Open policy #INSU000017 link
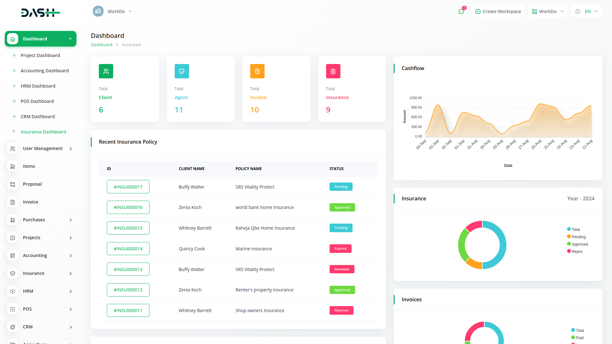This screenshot has height=344, width=612. (128, 187)
